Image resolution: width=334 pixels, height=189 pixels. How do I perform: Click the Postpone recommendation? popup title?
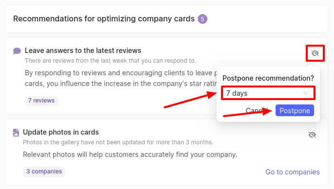click(268, 78)
